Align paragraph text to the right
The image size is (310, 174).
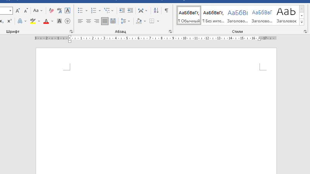point(96,21)
